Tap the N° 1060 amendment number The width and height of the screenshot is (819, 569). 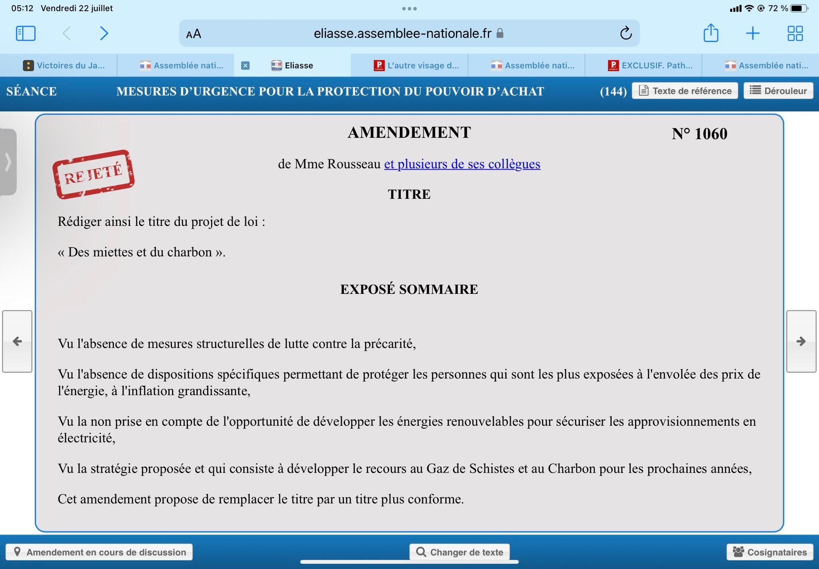(x=699, y=134)
